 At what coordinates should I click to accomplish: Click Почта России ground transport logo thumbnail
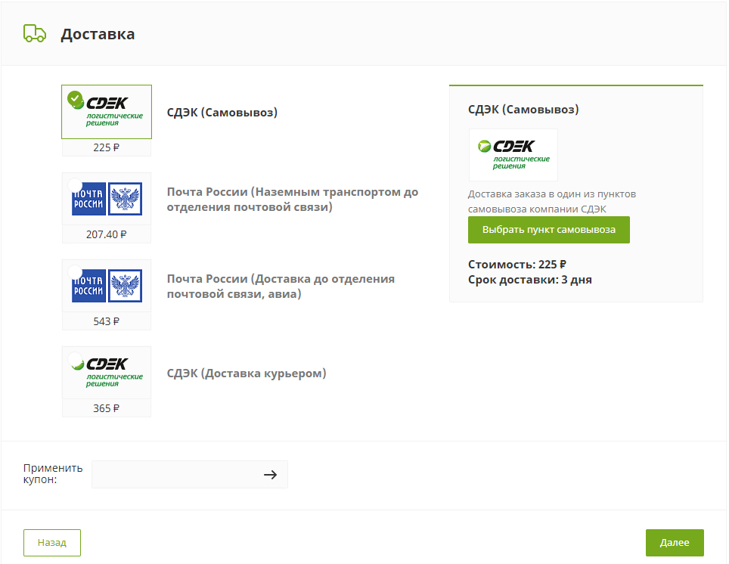(x=107, y=199)
